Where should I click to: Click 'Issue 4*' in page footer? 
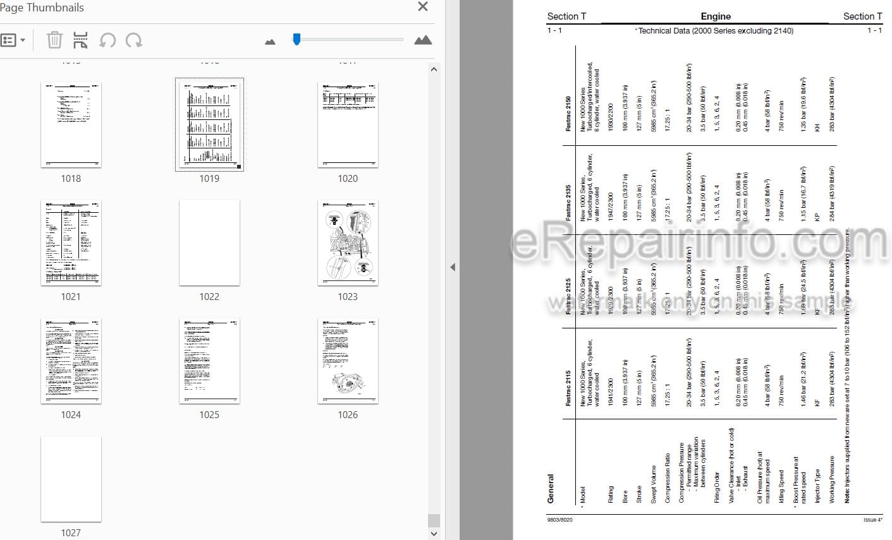coord(873,520)
